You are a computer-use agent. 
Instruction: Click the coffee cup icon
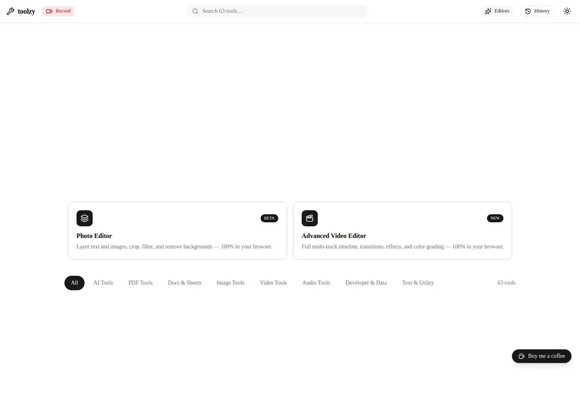tap(522, 356)
